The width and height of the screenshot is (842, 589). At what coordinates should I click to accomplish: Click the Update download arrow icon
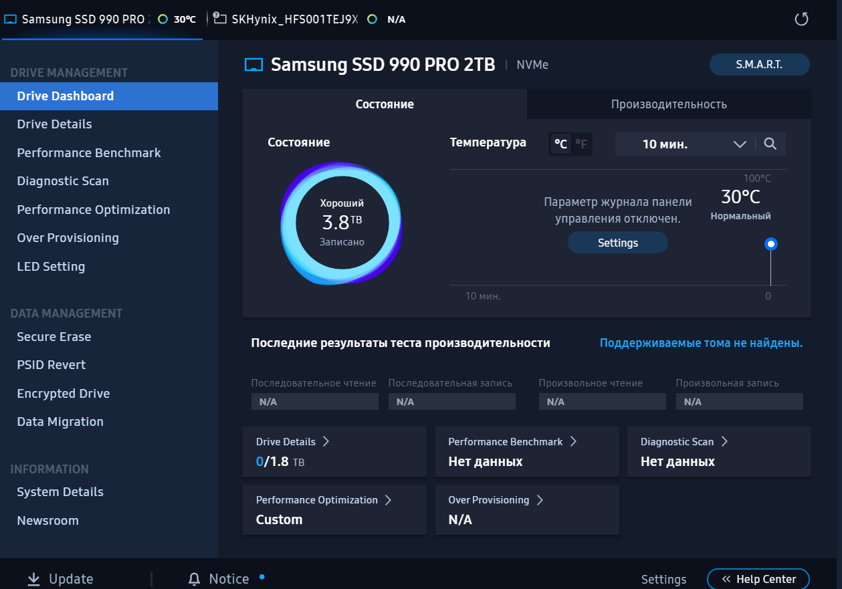[33, 579]
